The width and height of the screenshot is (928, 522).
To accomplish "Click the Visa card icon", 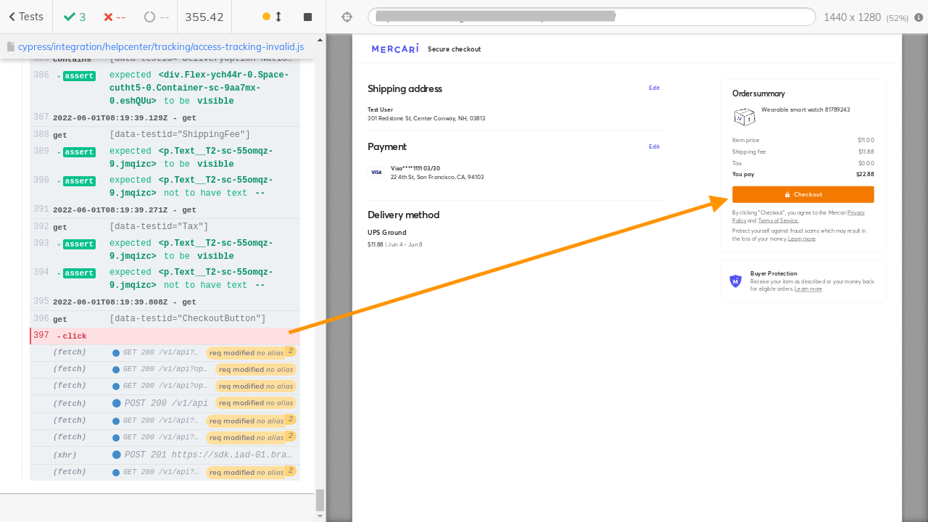I will pos(376,173).
